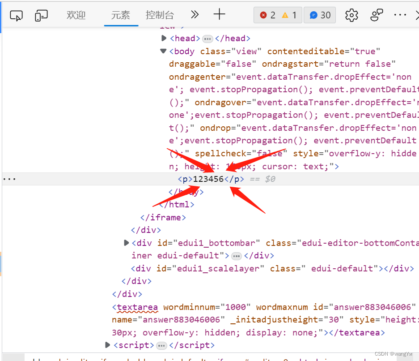The width and height of the screenshot is (419, 361).
Task: Select the <p>123456</p> node
Action: click(211, 179)
